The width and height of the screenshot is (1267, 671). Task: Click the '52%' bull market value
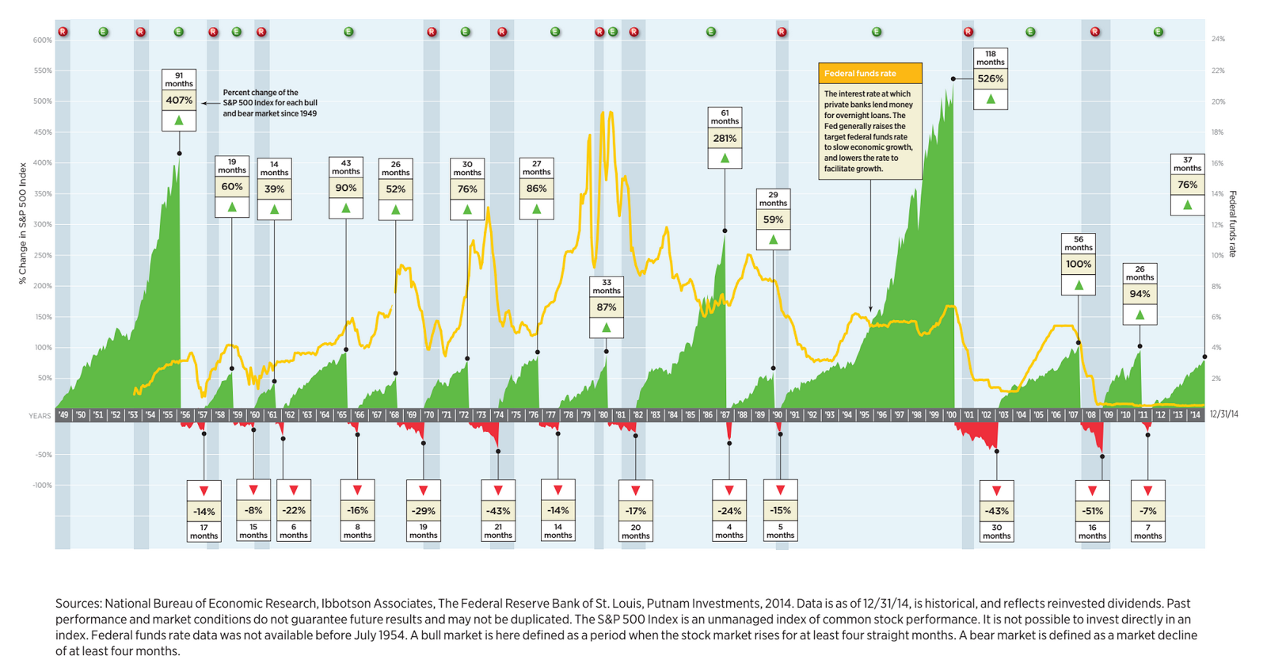(x=395, y=189)
